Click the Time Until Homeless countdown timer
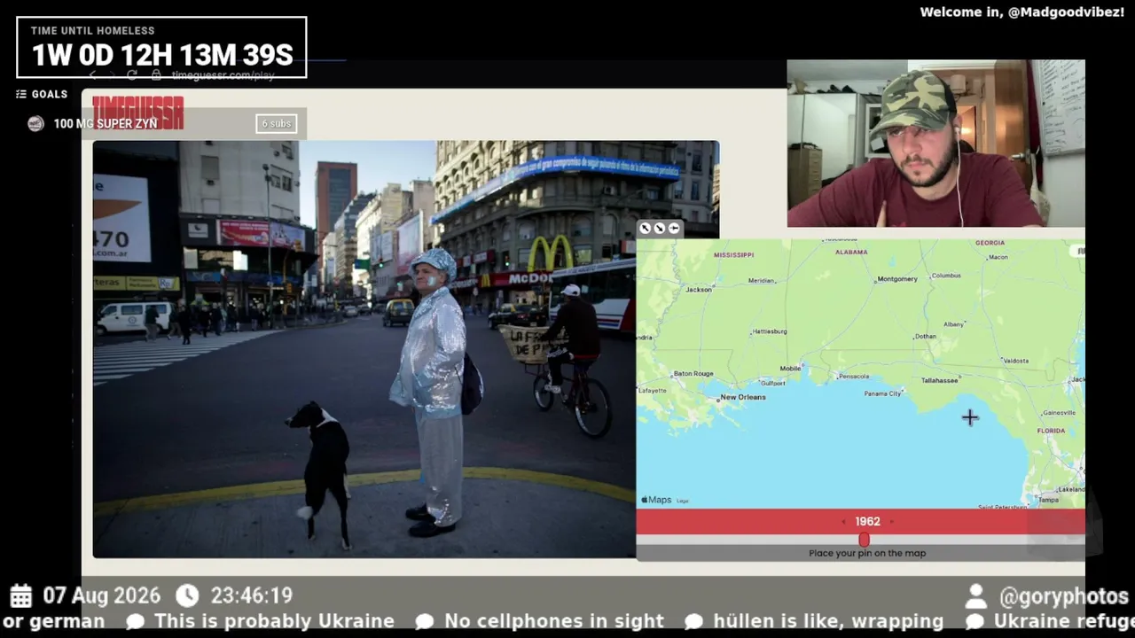 (161, 47)
